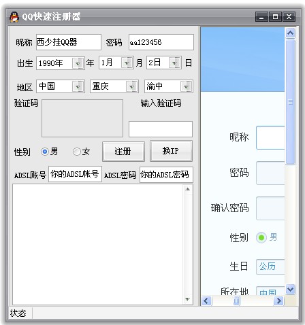The height and width of the screenshot is (325, 305).
Task: Minimize the QQ快速注册器 window
Action: [x=261, y=17]
